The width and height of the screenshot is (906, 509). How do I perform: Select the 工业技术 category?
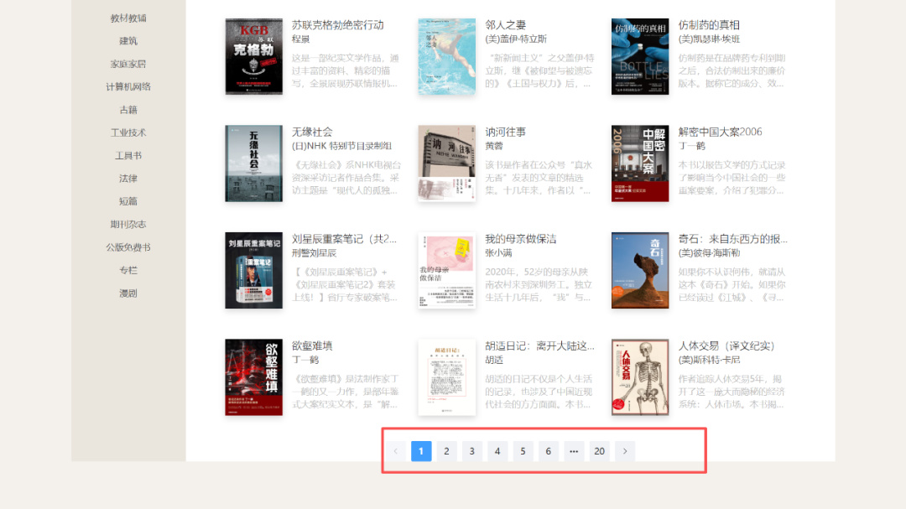(128, 132)
